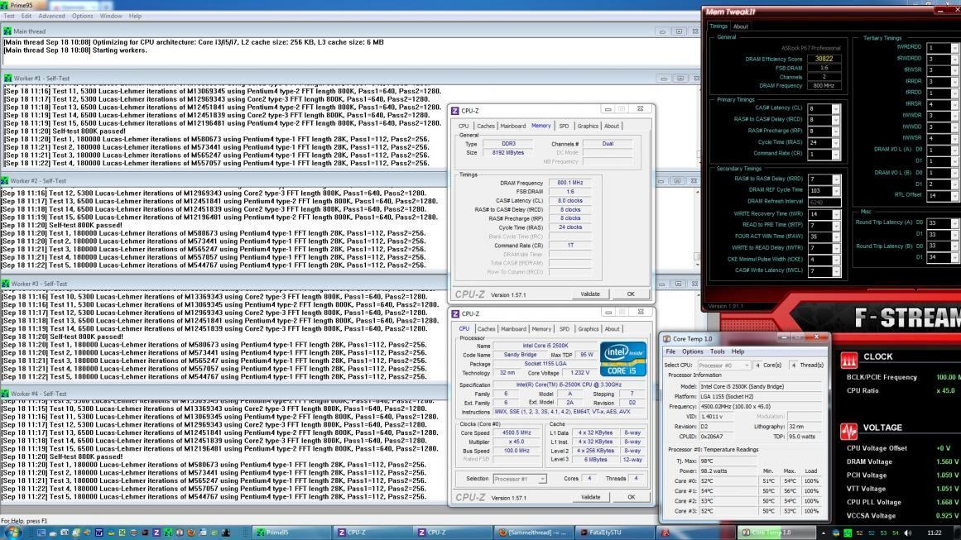961x540 pixels.
Task: Show hidden tray icons arrow
Action: click(x=823, y=533)
